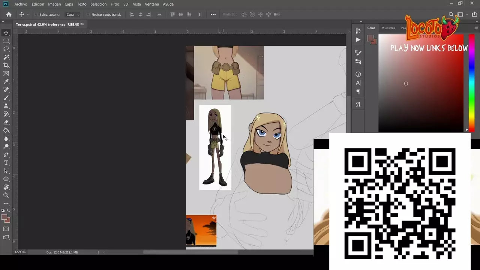The height and width of the screenshot is (270, 480).
Task: Open the History panel icon
Action: click(358, 31)
